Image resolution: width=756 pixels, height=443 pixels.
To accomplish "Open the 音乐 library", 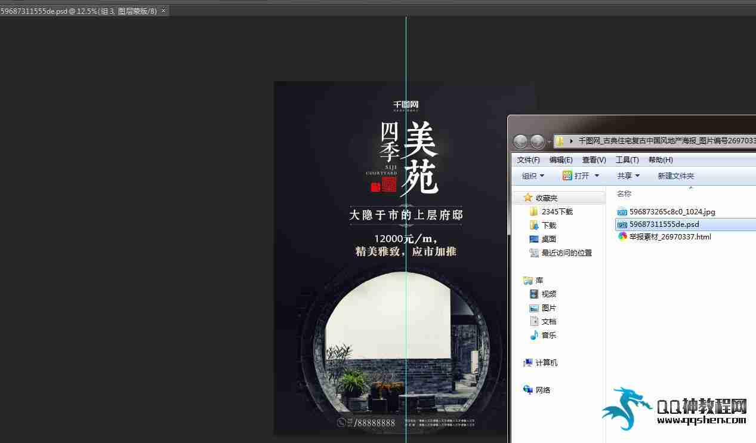I will click(x=549, y=335).
